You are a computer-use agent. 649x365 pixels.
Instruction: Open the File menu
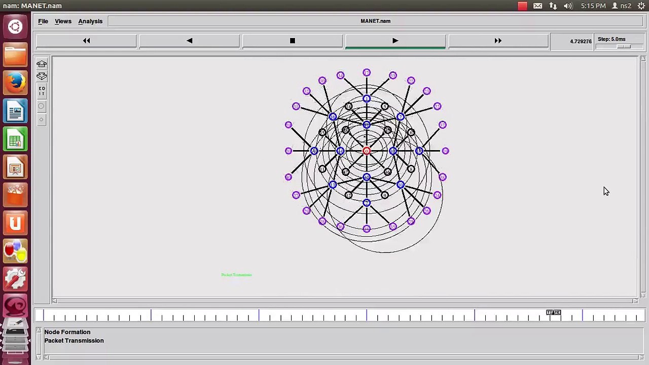coord(43,21)
